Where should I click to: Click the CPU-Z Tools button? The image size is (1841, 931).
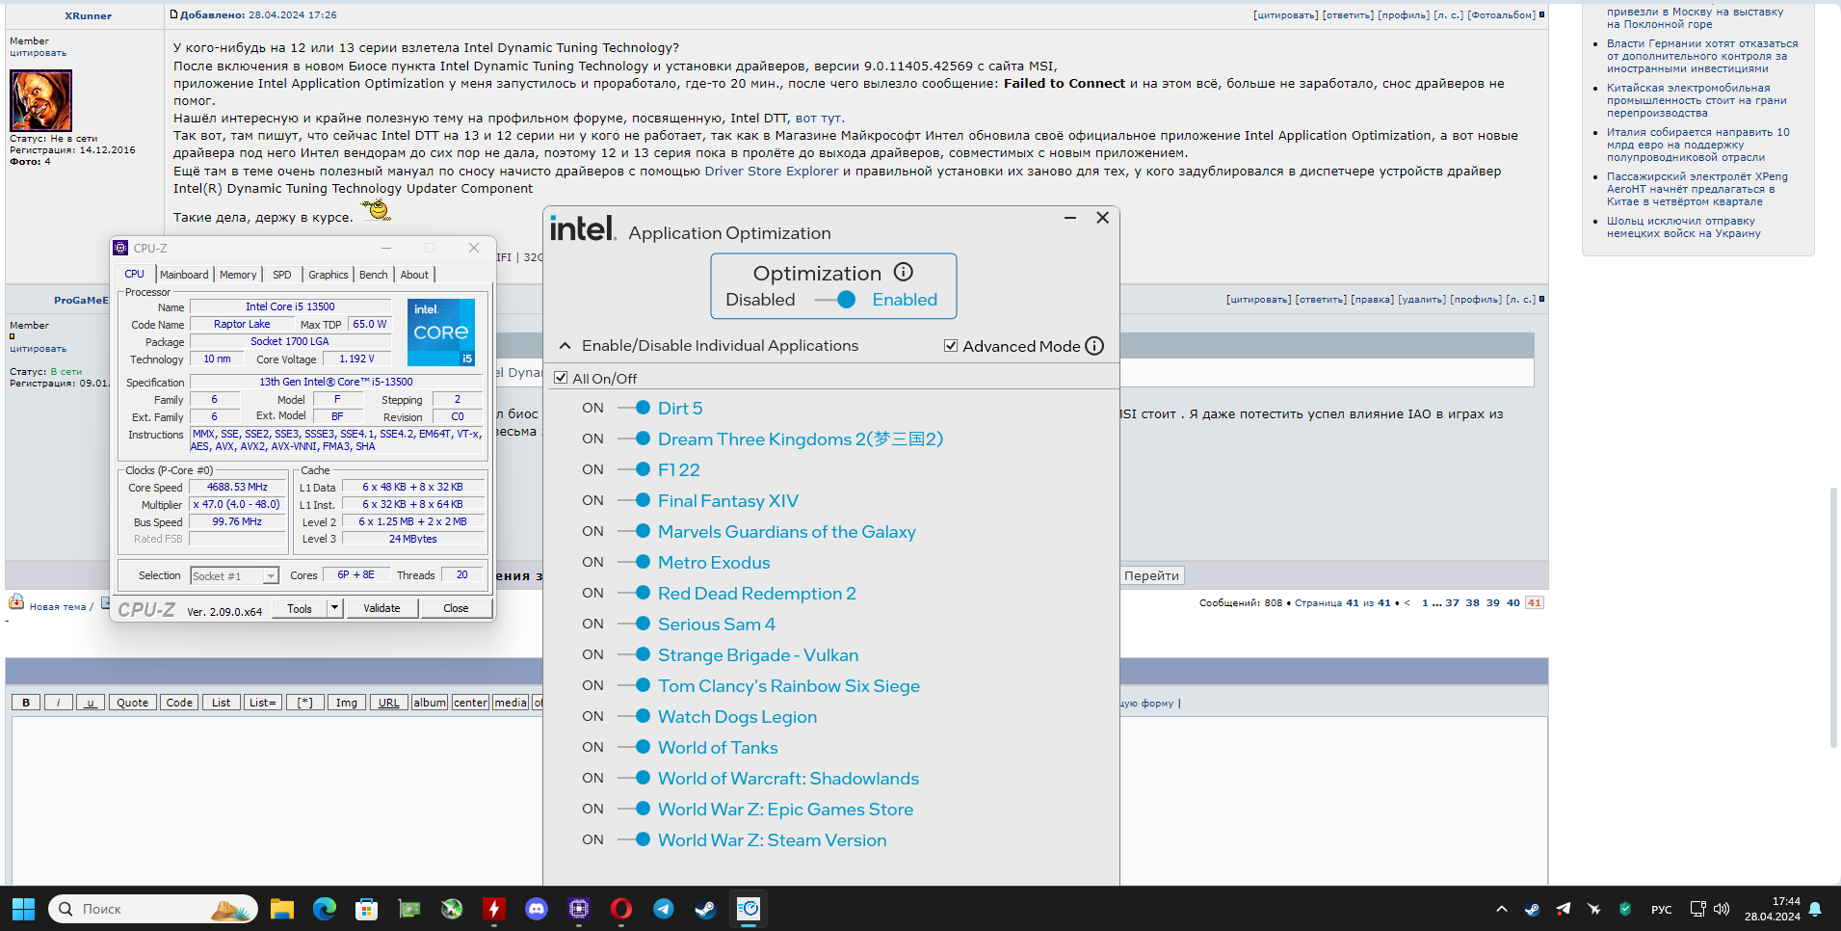click(x=300, y=608)
